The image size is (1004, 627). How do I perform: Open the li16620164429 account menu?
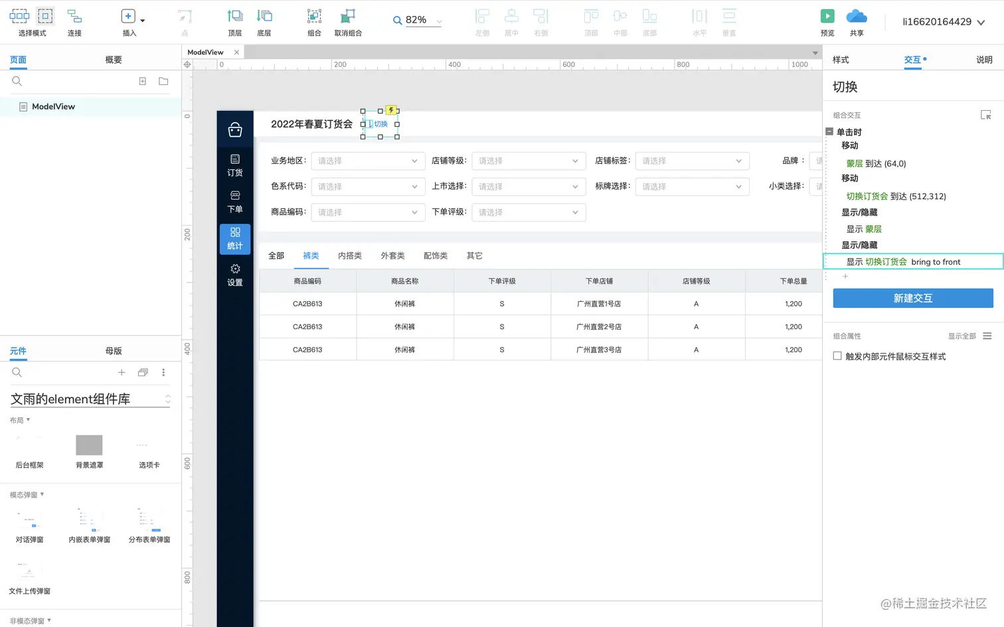(x=944, y=22)
